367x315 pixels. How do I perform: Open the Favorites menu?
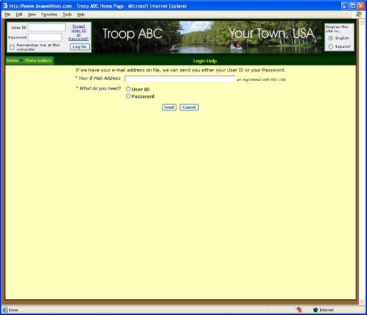coord(49,15)
